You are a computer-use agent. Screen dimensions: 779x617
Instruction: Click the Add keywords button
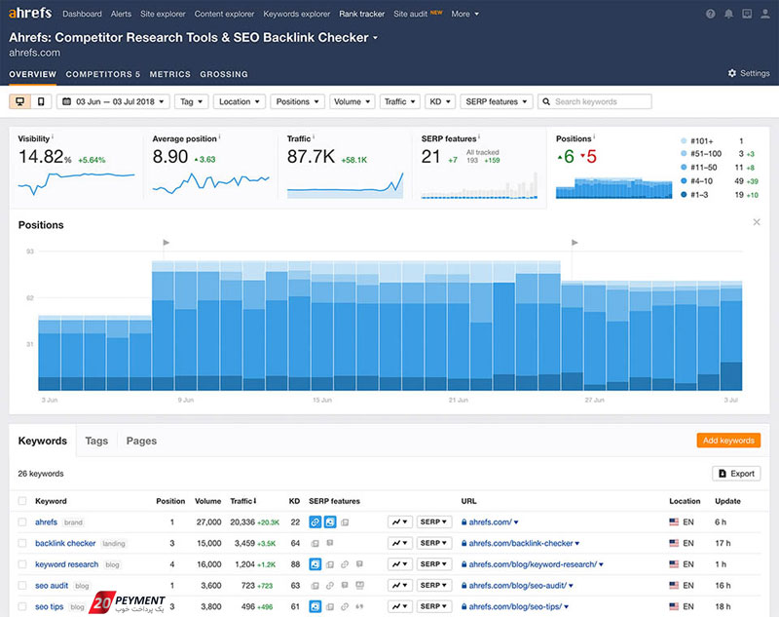(x=728, y=440)
